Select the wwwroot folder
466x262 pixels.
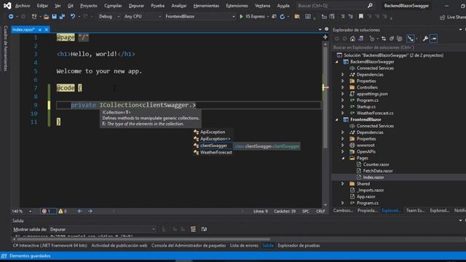366,146
